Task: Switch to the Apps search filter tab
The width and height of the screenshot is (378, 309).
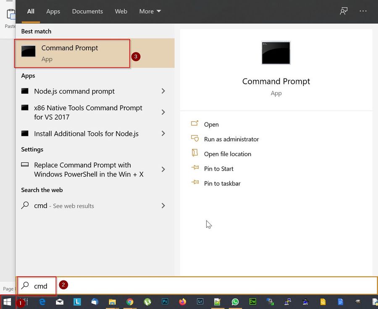Action: 53,11
